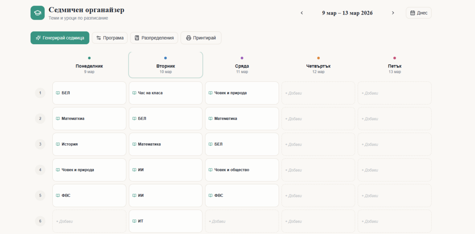The image size is (475, 234).
Task: Select the Понеделник day header
Action: (x=89, y=66)
